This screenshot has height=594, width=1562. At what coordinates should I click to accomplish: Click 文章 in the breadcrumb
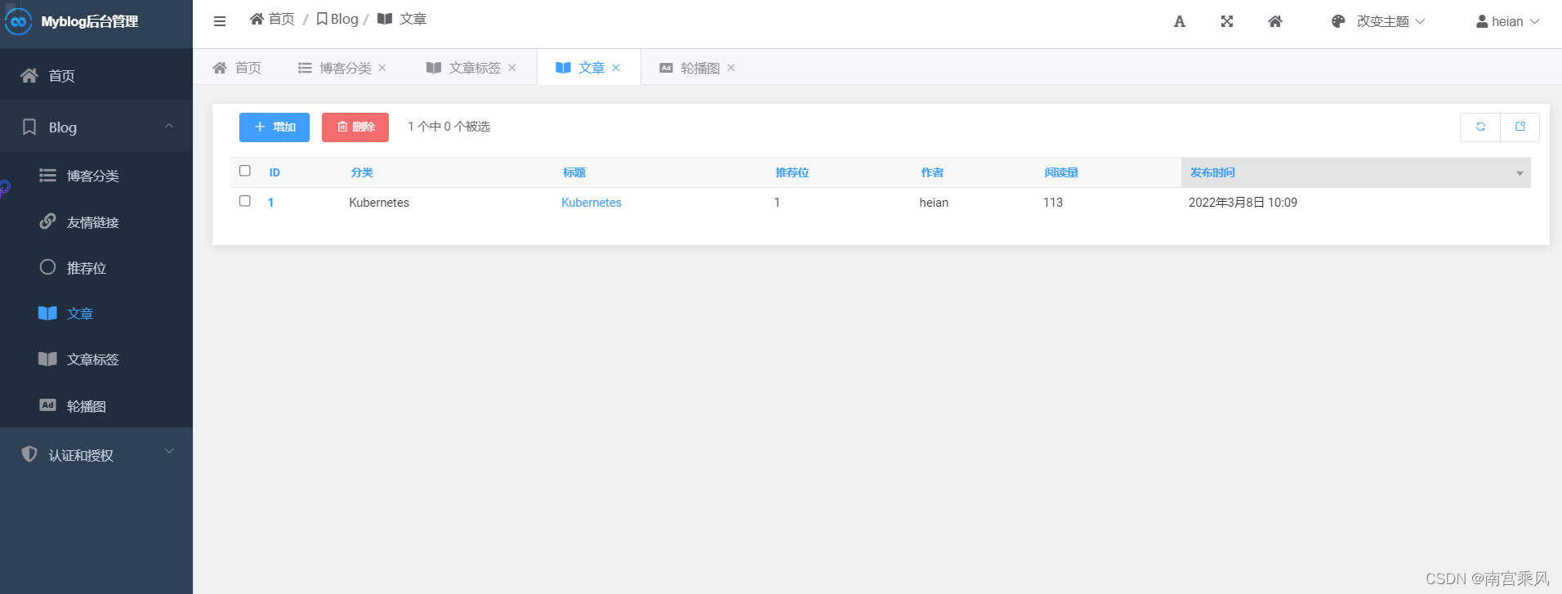pos(402,19)
